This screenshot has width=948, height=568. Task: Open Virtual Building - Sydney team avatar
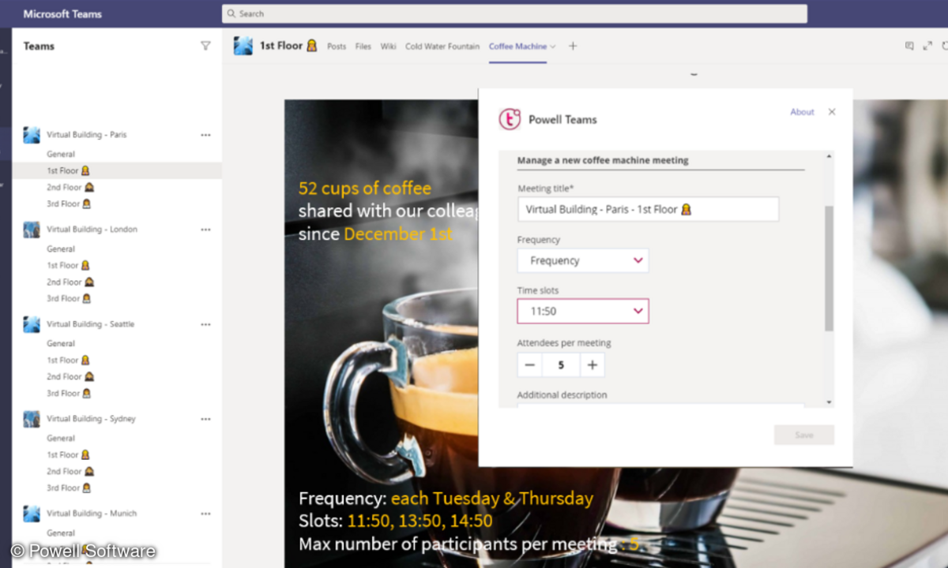coord(32,419)
